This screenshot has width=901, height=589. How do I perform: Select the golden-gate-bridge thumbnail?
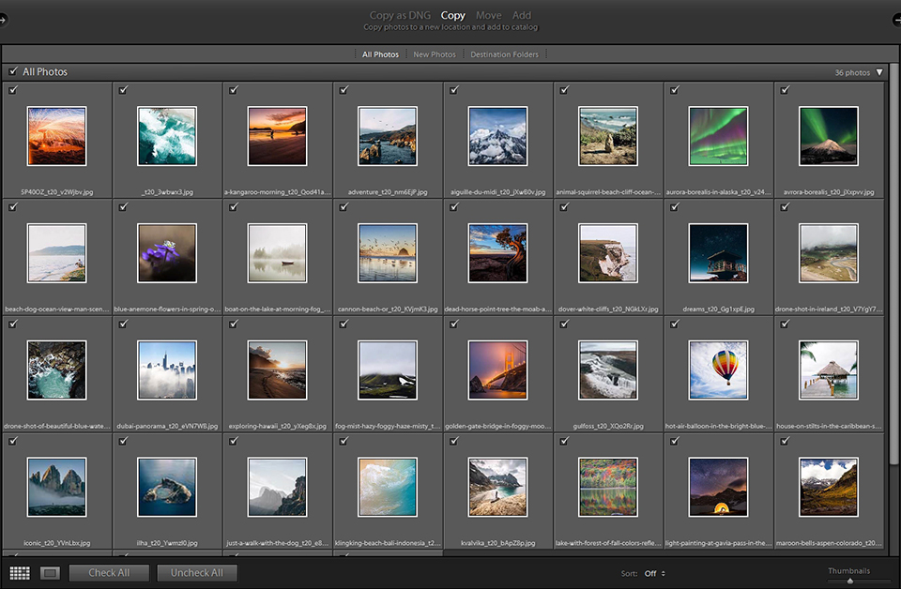coord(497,370)
